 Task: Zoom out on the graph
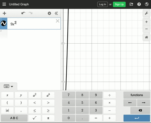[x=146, y=29]
